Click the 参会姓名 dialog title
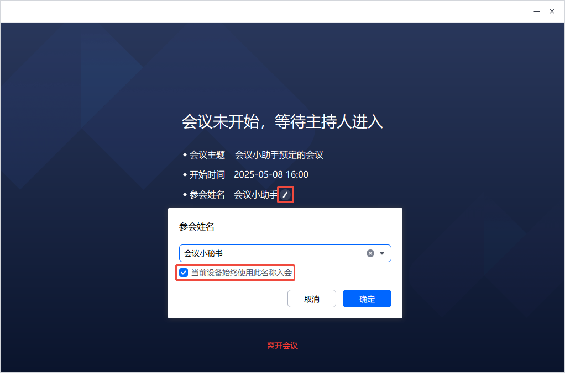The image size is (565, 373). pyautogui.click(x=197, y=227)
